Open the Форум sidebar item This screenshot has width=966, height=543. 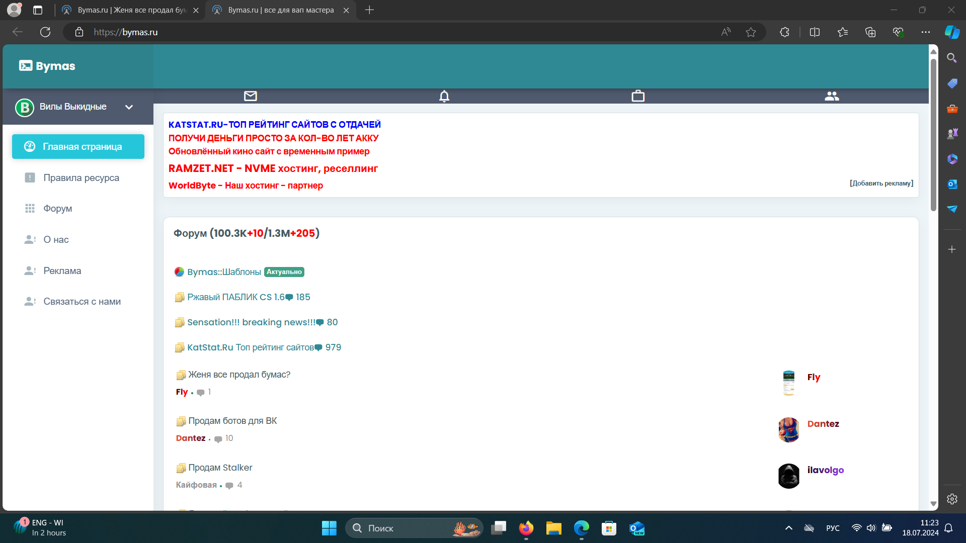57,208
